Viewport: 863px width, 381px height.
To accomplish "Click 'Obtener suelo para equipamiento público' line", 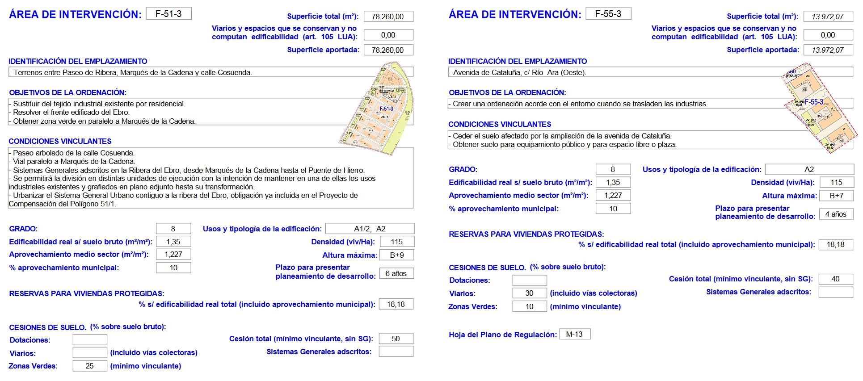I will tap(563, 144).
